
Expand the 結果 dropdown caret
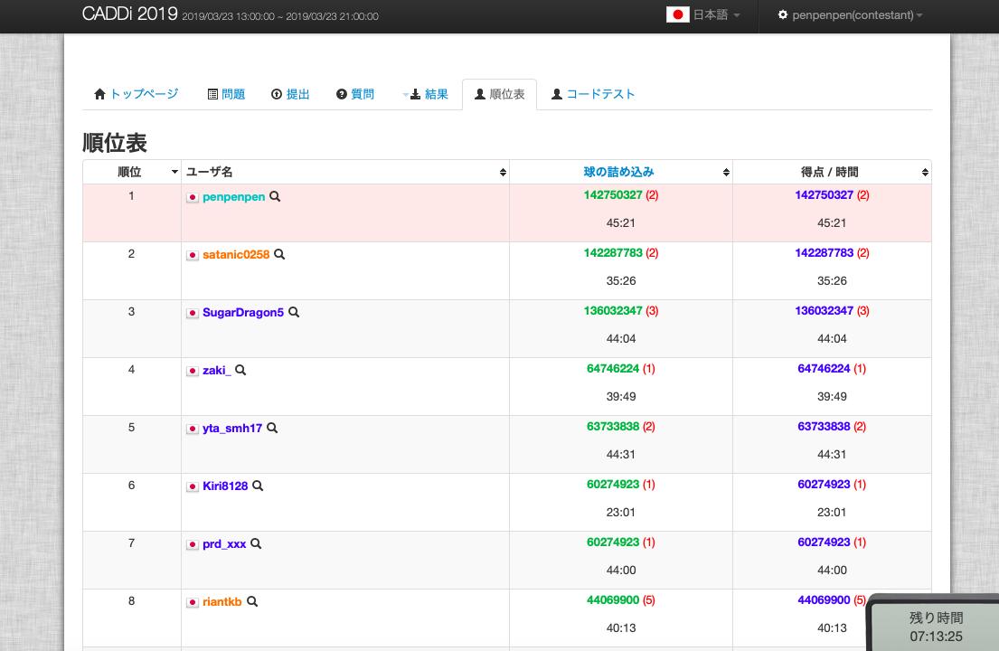click(x=406, y=94)
